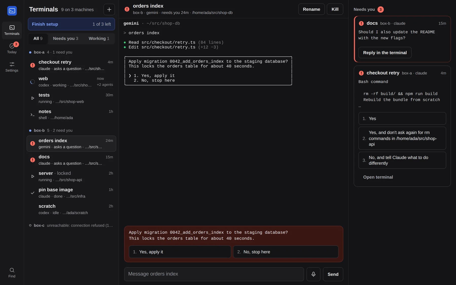
Task: Open the scratch terminal row
Action: pos(71,209)
